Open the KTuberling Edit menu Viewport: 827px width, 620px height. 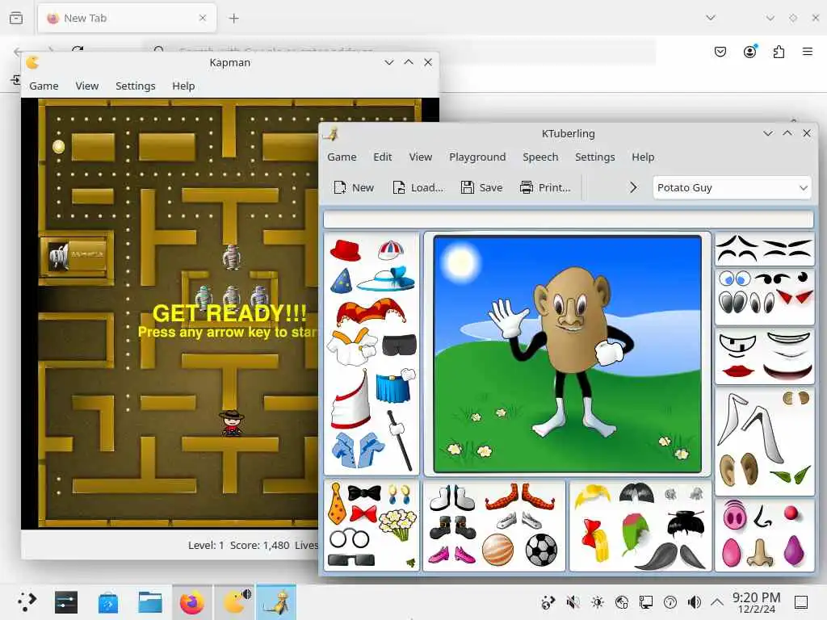click(382, 157)
